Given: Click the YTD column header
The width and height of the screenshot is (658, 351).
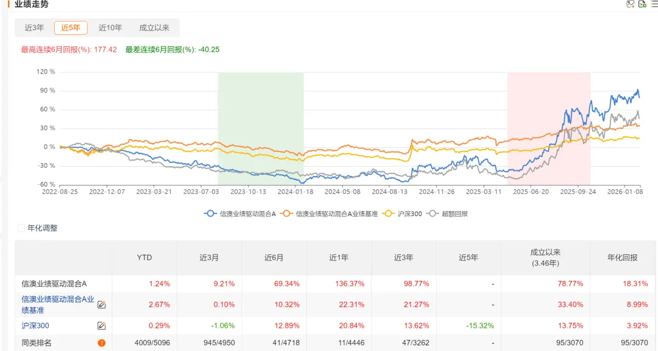Looking at the screenshot, I should [144, 257].
